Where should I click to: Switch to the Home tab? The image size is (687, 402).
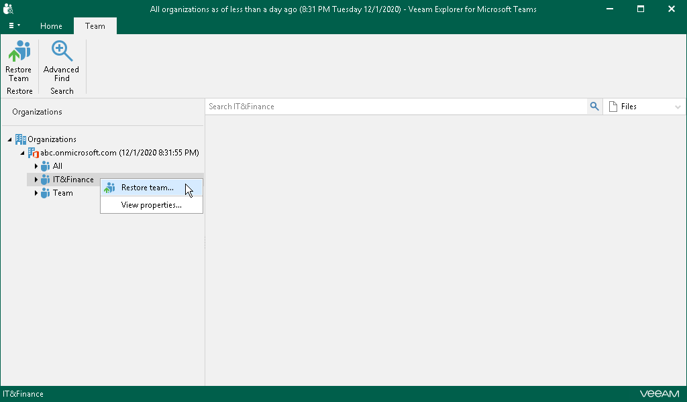point(51,25)
